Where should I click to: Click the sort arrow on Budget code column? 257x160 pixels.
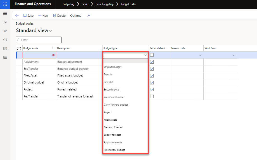click(53, 48)
